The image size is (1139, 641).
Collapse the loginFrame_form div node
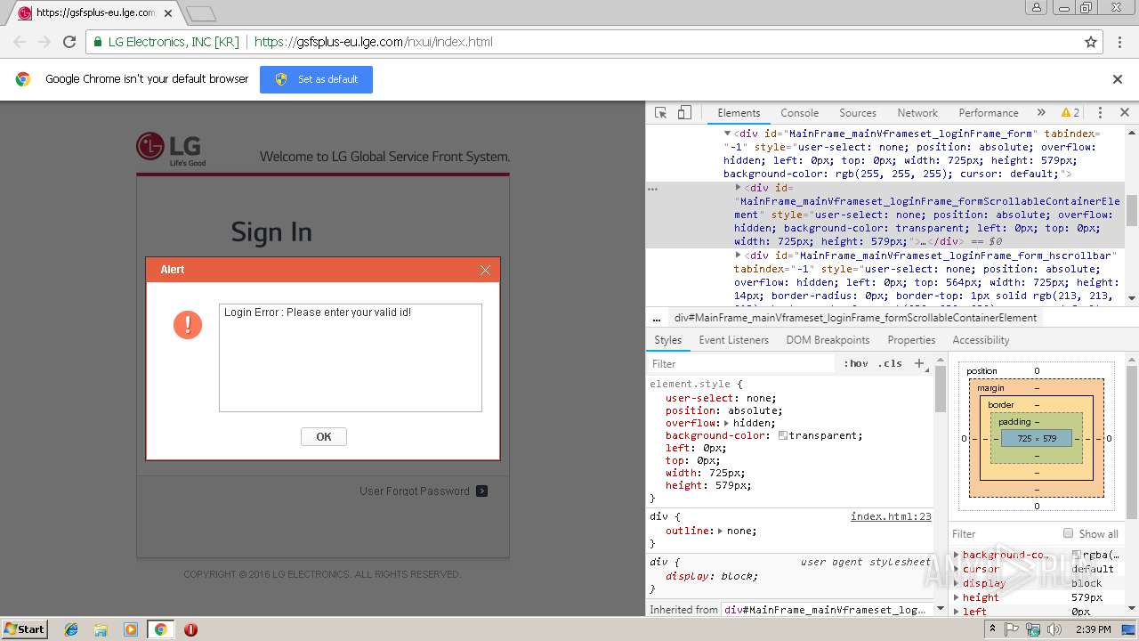point(727,134)
